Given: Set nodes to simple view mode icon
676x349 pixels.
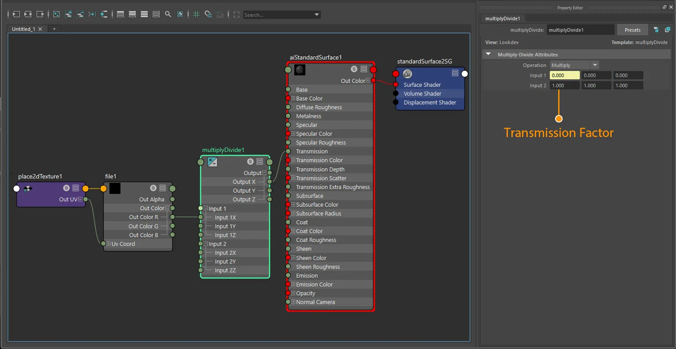Looking at the screenshot, I should click(120, 14).
